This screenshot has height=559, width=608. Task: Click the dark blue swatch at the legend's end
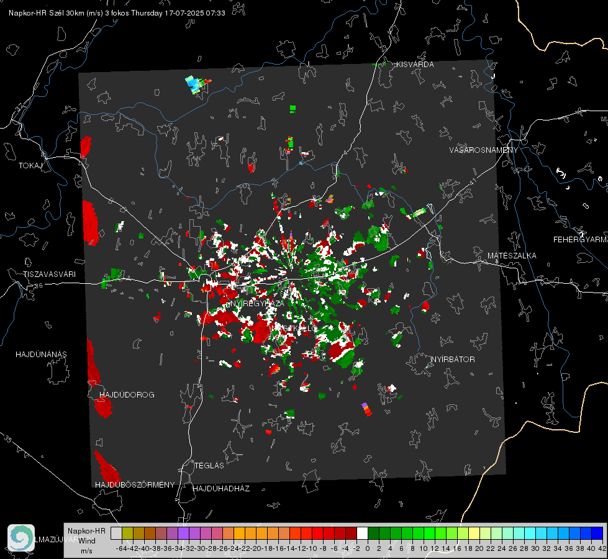[597, 533]
